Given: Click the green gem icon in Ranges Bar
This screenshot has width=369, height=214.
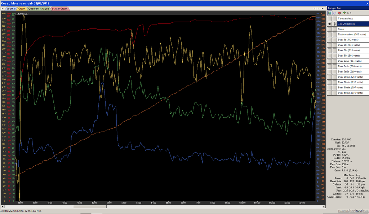Looking at the screenshot, I should 344,13.
